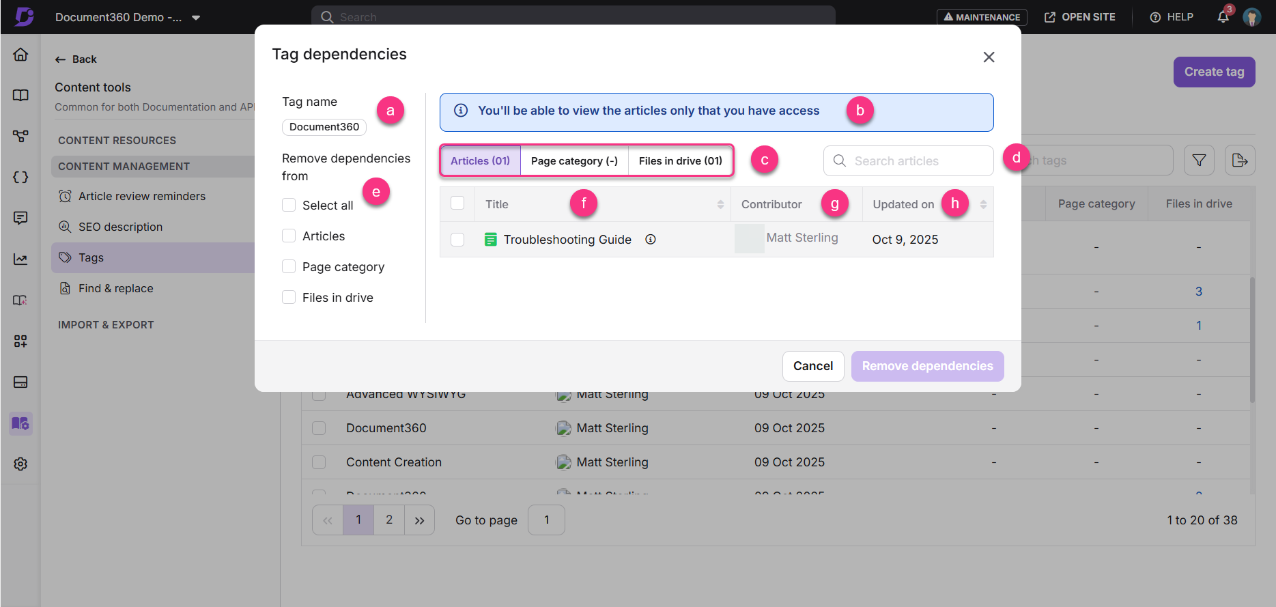Open the Home icon in left sidebar
The image size is (1276, 607).
point(20,55)
